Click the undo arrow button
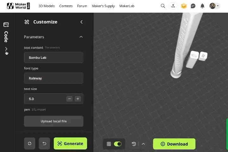The width and height of the screenshot is (228, 152). [x=44, y=143]
